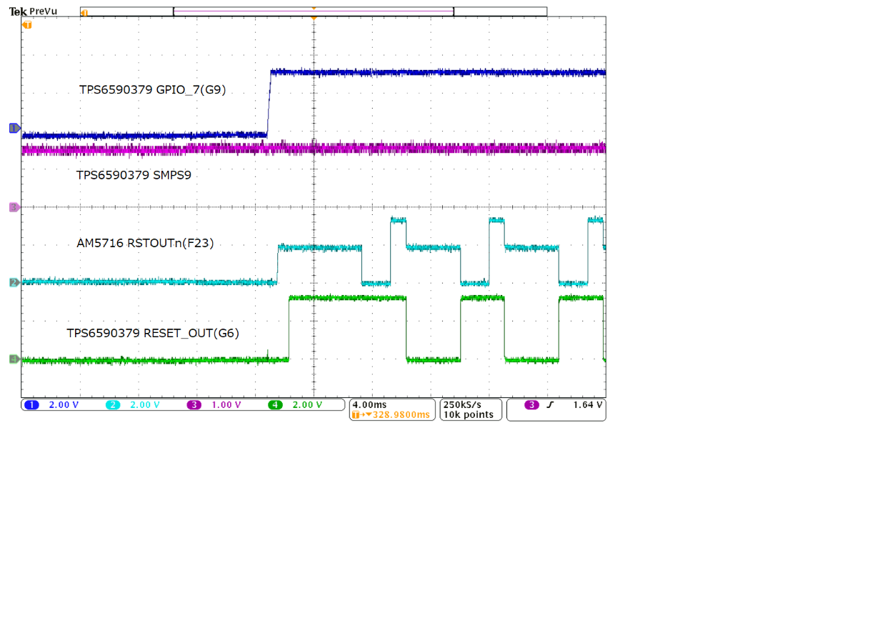
Task: Click the orange T marker at graticule top-left
Action: [27, 25]
